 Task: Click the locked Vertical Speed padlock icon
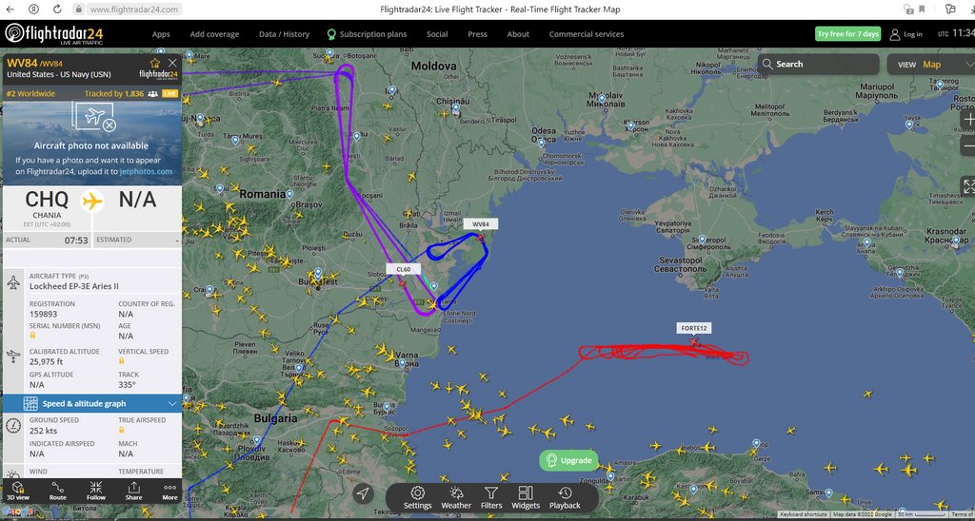coord(121,361)
